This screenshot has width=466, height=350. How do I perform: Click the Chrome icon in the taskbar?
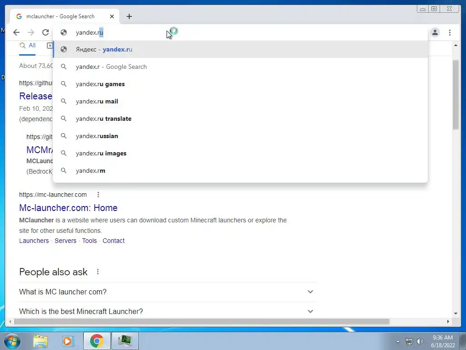[96, 341]
